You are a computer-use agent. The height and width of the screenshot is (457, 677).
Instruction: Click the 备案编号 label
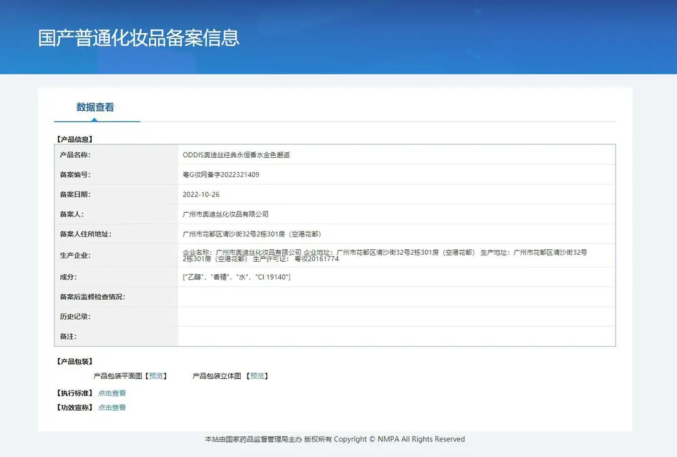click(75, 175)
